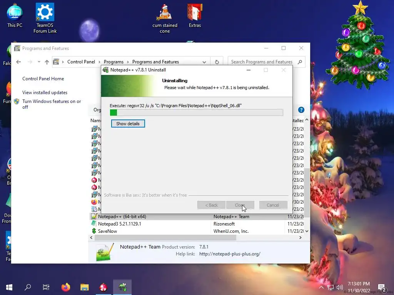
Task: Open the network tray icon
Action: click(330, 287)
